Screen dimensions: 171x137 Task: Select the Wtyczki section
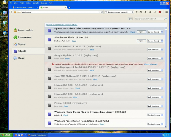28,51
